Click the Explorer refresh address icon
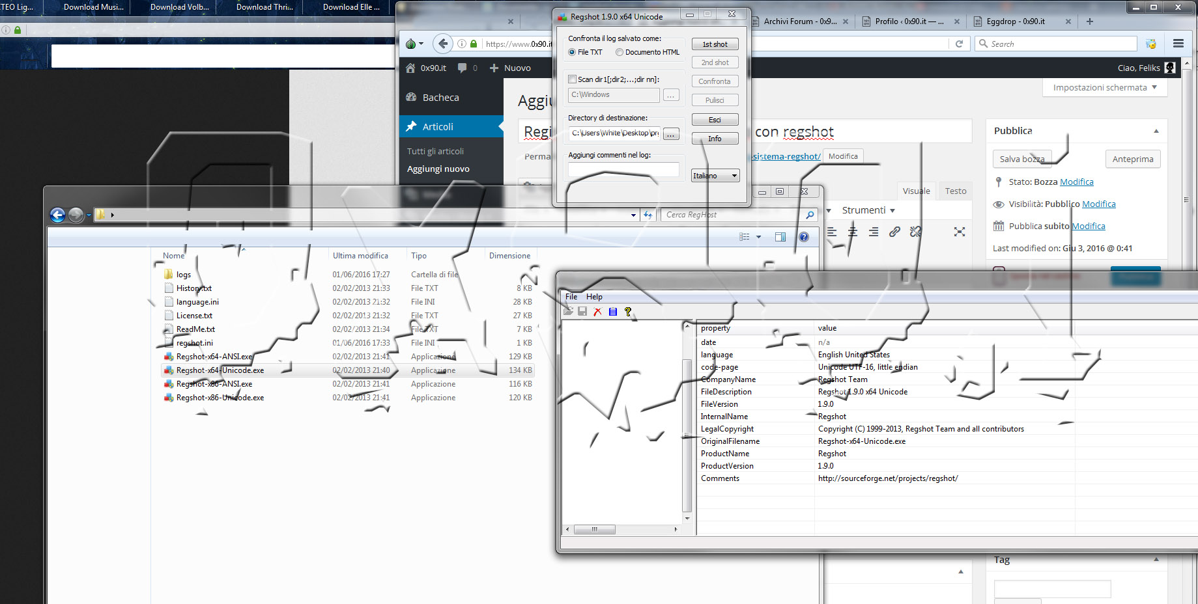This screenshot has height=604, width=1198. 648,215
